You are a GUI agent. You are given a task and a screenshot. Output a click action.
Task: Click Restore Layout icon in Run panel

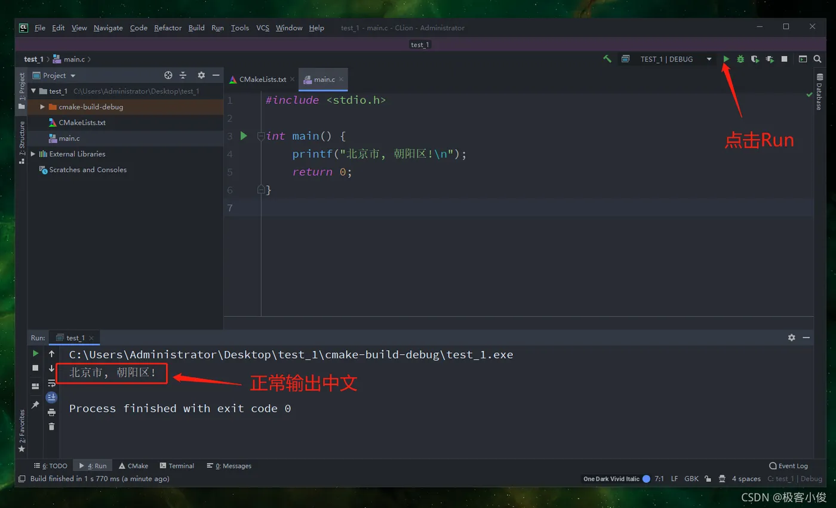(35, 386)
